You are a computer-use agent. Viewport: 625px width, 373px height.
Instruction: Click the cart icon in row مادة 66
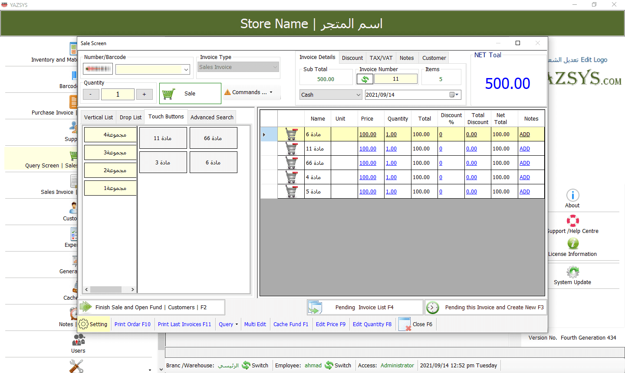click(291, 163)
